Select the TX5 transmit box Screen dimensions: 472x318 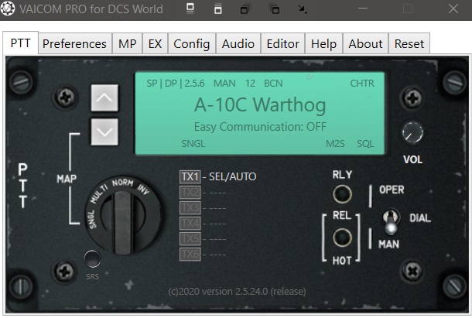pos(190,239)
